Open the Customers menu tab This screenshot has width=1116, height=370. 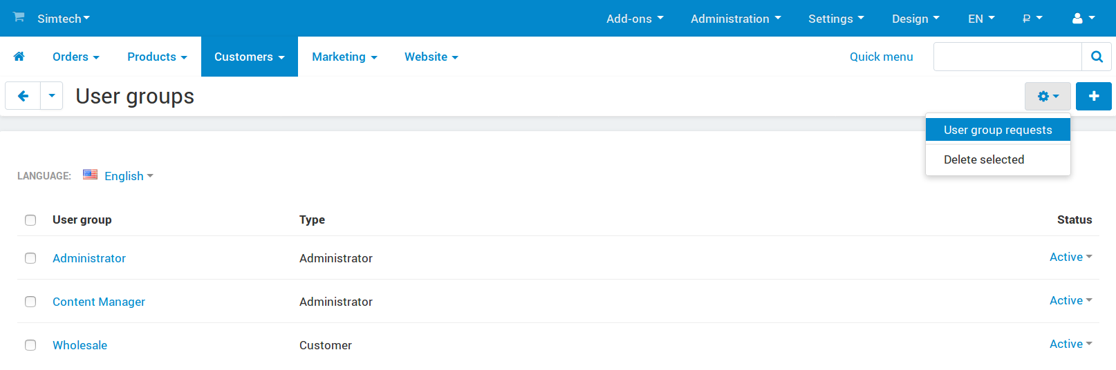tap(250, 57)
